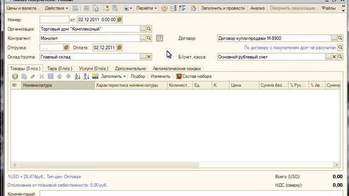Search the Организация field with magnifier icon

coord(149,29)
